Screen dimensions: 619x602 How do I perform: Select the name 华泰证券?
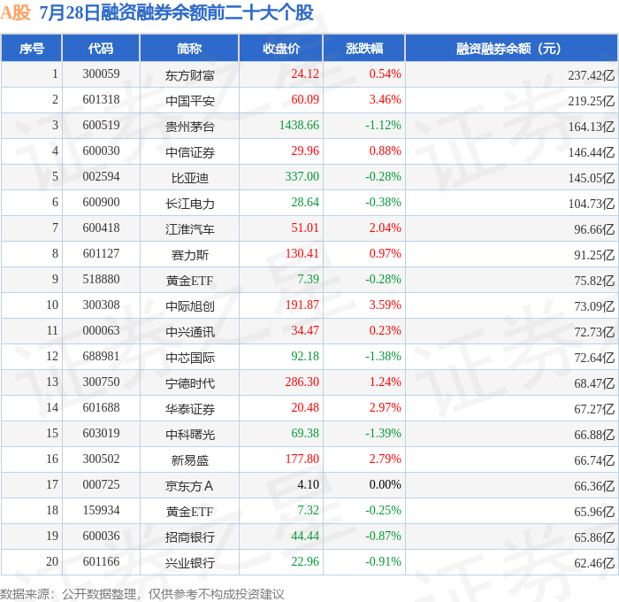[x=190, y=409]
